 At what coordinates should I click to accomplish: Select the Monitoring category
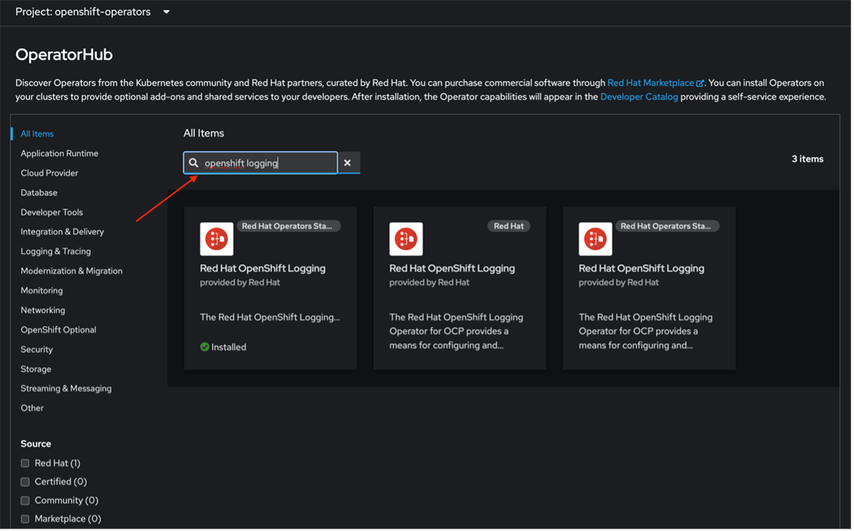[x=41, y=290]
